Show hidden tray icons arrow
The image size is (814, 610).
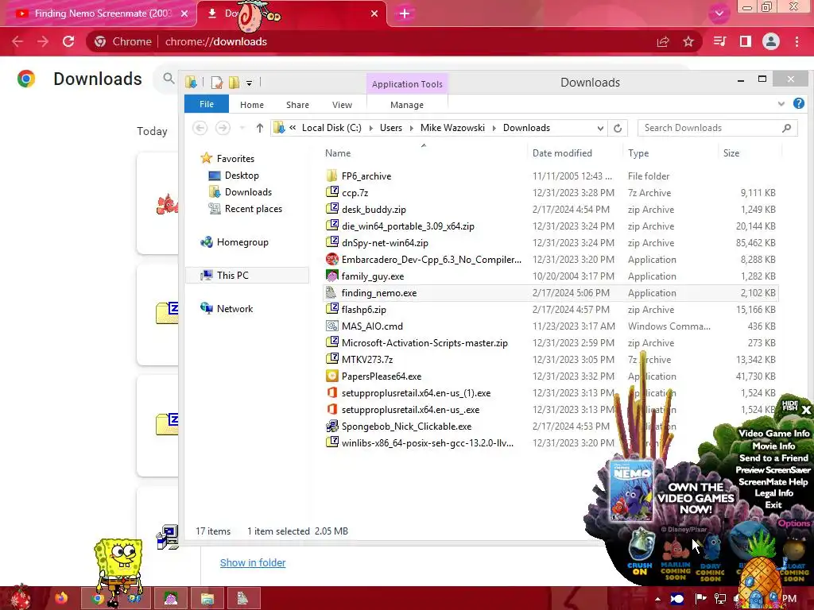click(657, 599)
